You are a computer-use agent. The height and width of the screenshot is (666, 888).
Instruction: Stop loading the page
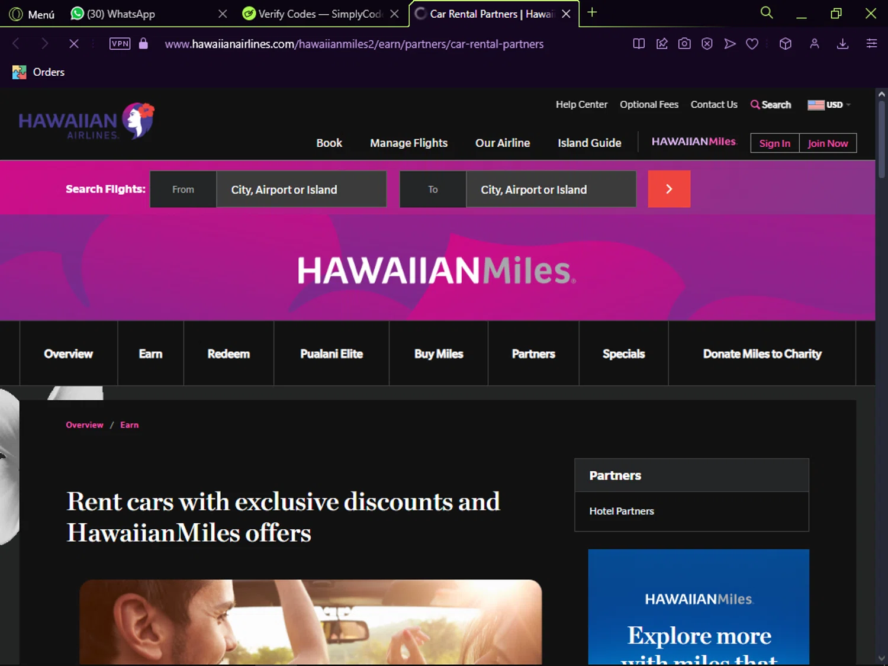74,44
